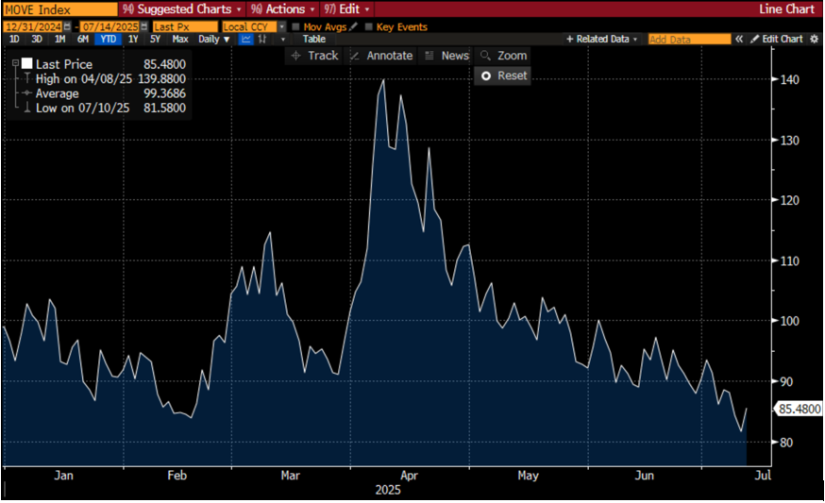Screen dimensions: 825x503
Task: Click the Add Data input field
Action: [689, 39]
